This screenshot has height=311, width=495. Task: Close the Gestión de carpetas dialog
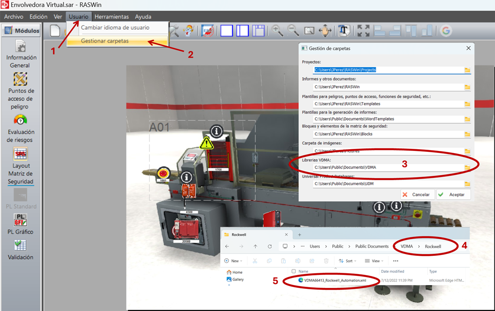469,48
